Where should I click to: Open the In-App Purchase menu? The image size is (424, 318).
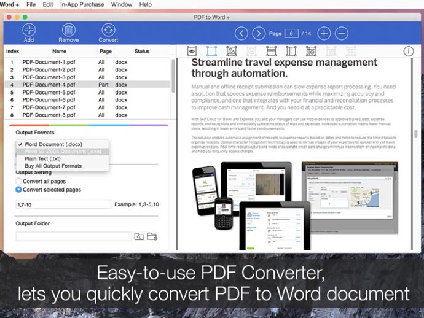click(x=82, y=4)
